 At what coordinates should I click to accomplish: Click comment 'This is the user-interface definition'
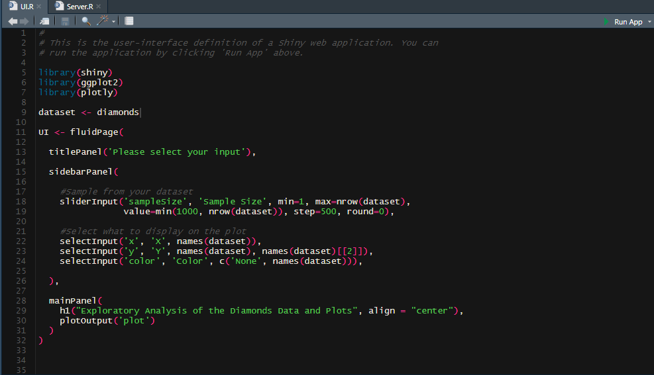tap(238, 43)
